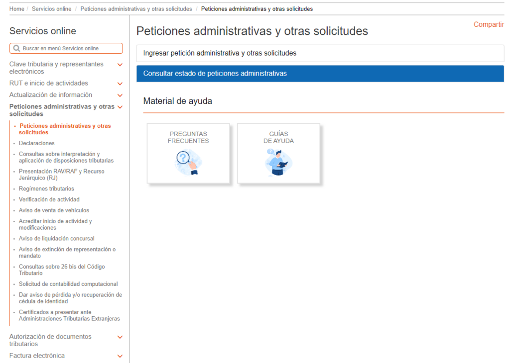Click the Material de ayuda heading
The image size is (510, 363).
coord(178,101)
